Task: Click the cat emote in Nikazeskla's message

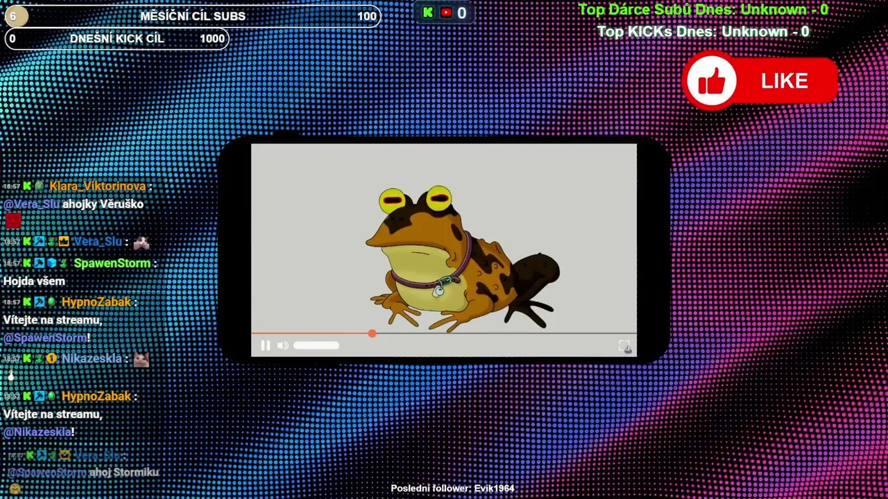Action: tap(141, 359)
